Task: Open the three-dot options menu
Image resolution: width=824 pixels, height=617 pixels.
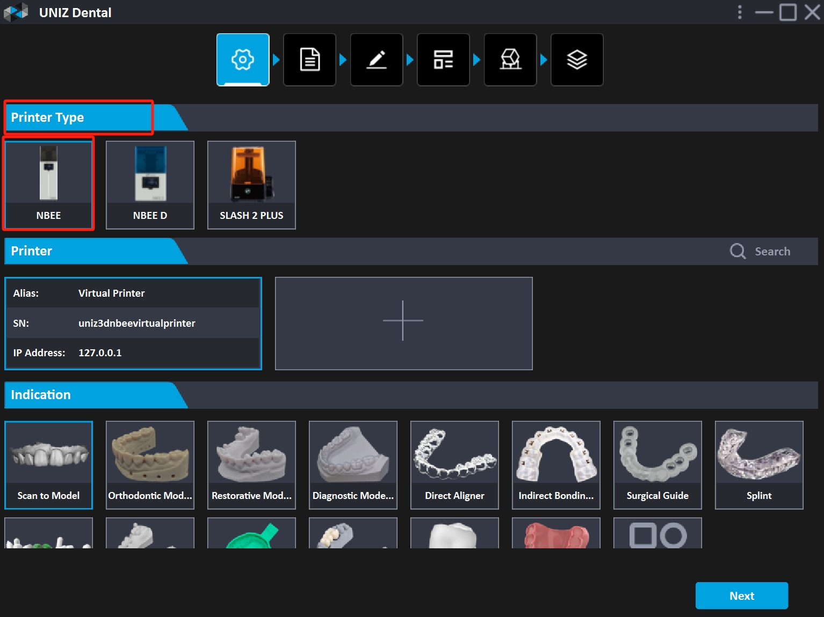Action: (740, 12)
